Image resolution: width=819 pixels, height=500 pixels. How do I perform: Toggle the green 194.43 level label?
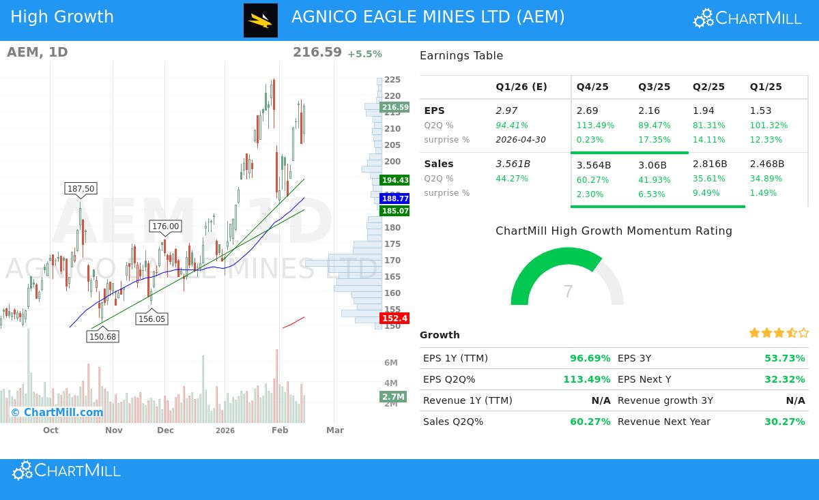(394, 180)
